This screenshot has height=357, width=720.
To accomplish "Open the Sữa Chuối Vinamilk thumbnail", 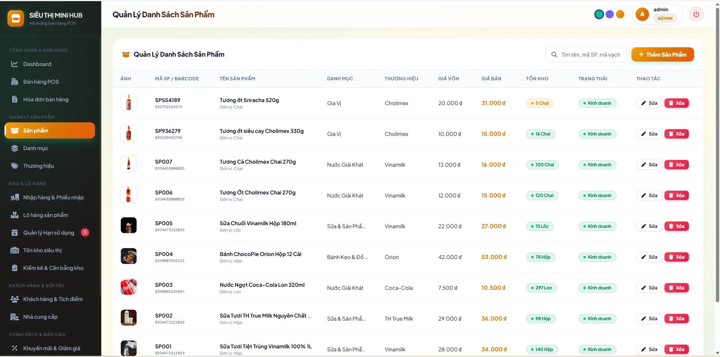I will [129, 226].
